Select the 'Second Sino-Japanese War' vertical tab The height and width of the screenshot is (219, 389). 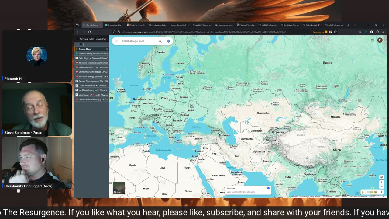[92, 81]
